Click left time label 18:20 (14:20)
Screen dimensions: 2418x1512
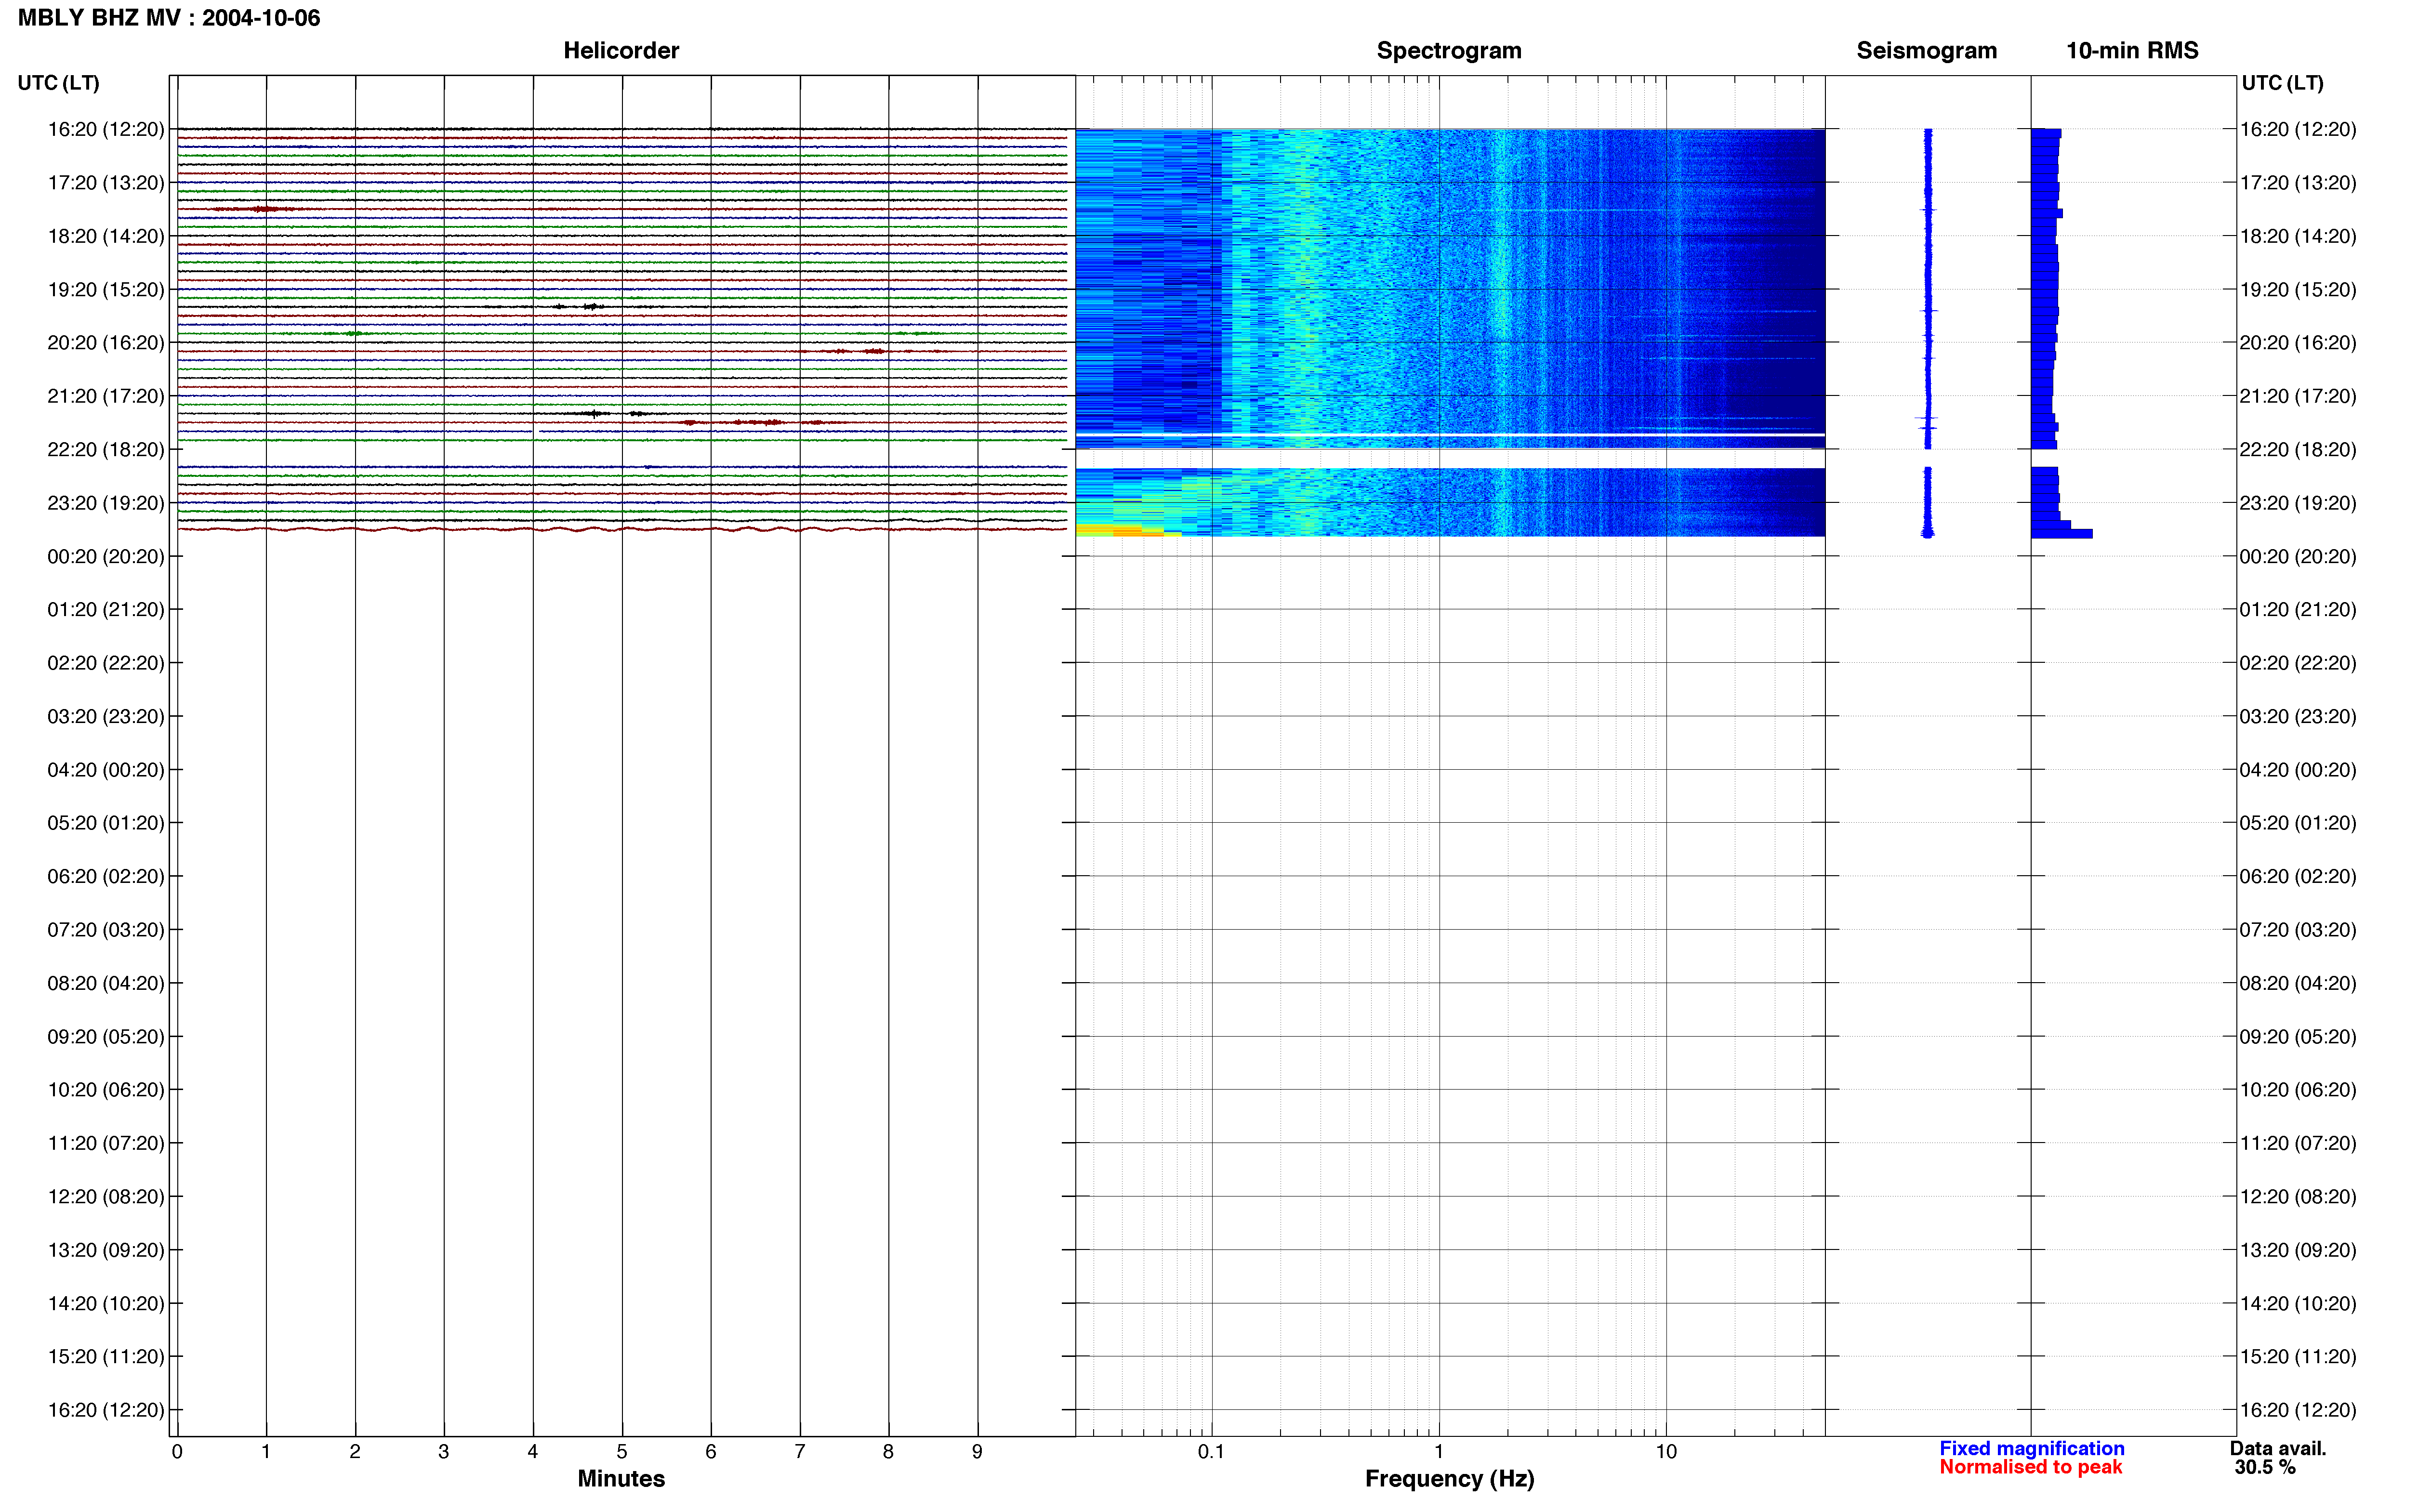coord(106,236)
